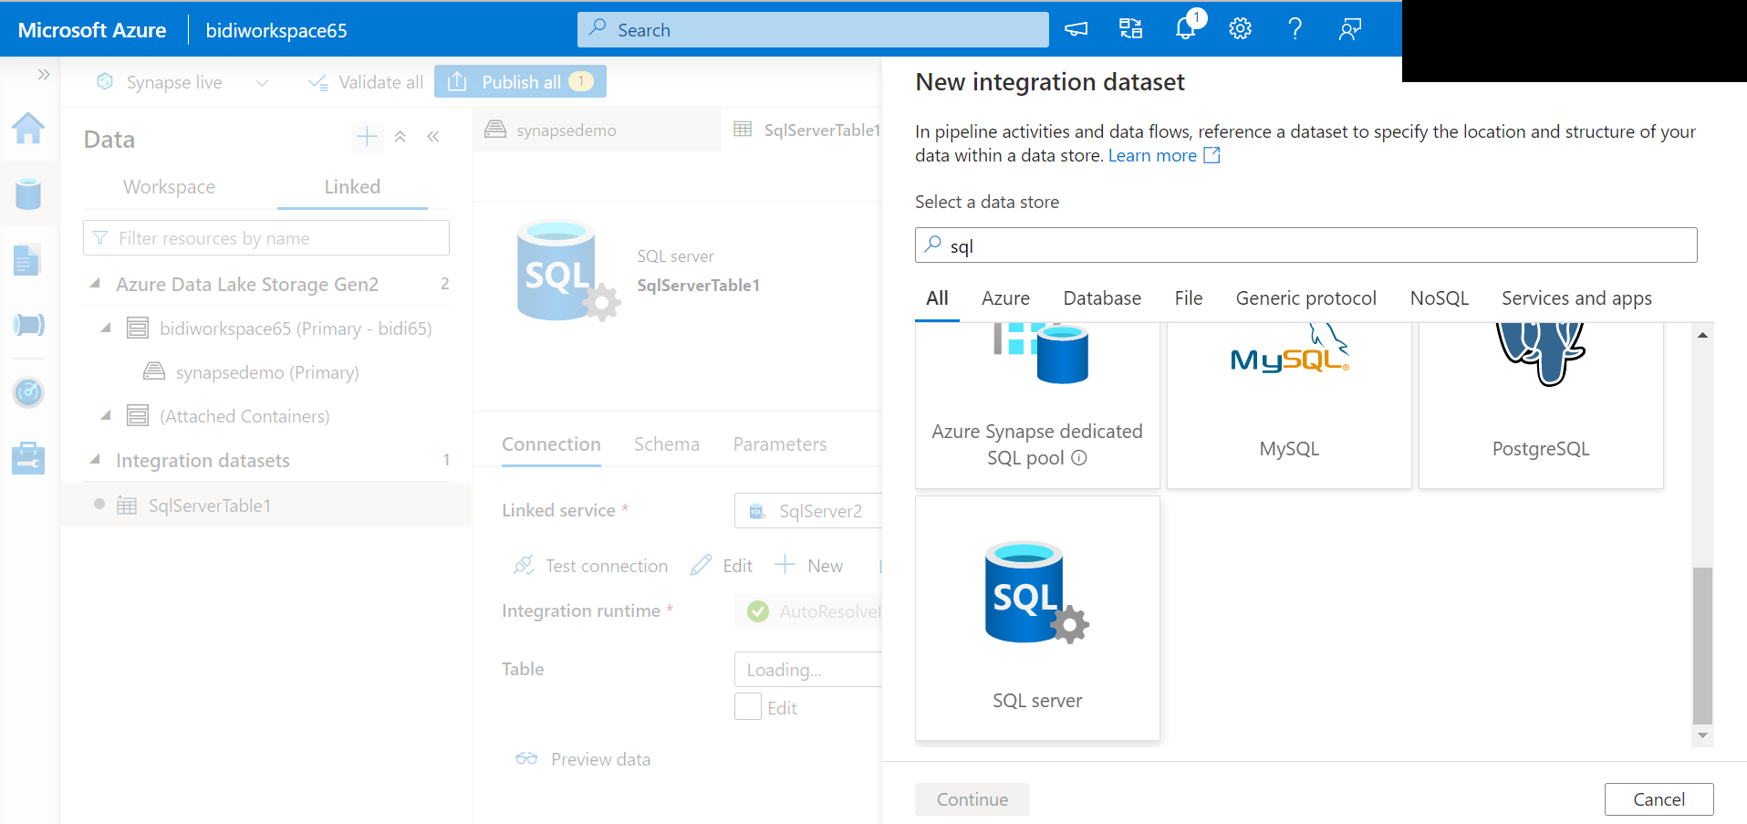The width and height of the screenshot is (1747, 824).
Task: Click scroll down arrow in data store list
Action: point(1702,735)
